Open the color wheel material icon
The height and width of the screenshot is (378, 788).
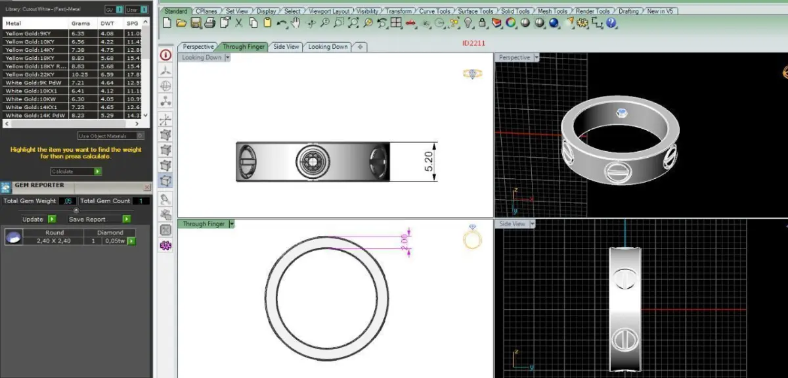[x=510, y=22]
